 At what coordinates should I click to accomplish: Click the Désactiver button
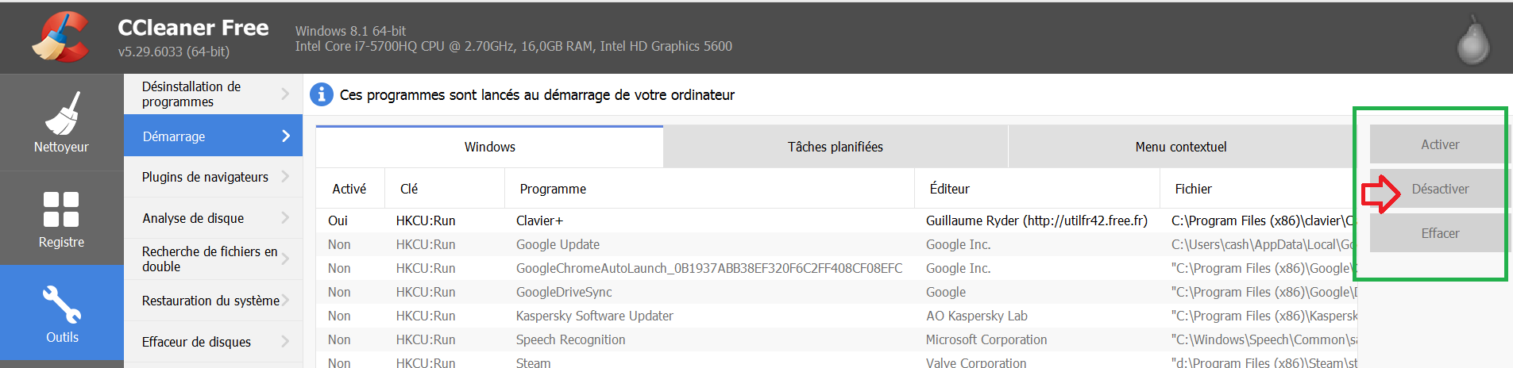point(1438,189)
